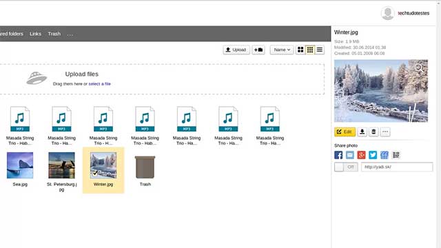Open the Links tab
Viewport: 441px width, 248px height.
click(35, 34)
